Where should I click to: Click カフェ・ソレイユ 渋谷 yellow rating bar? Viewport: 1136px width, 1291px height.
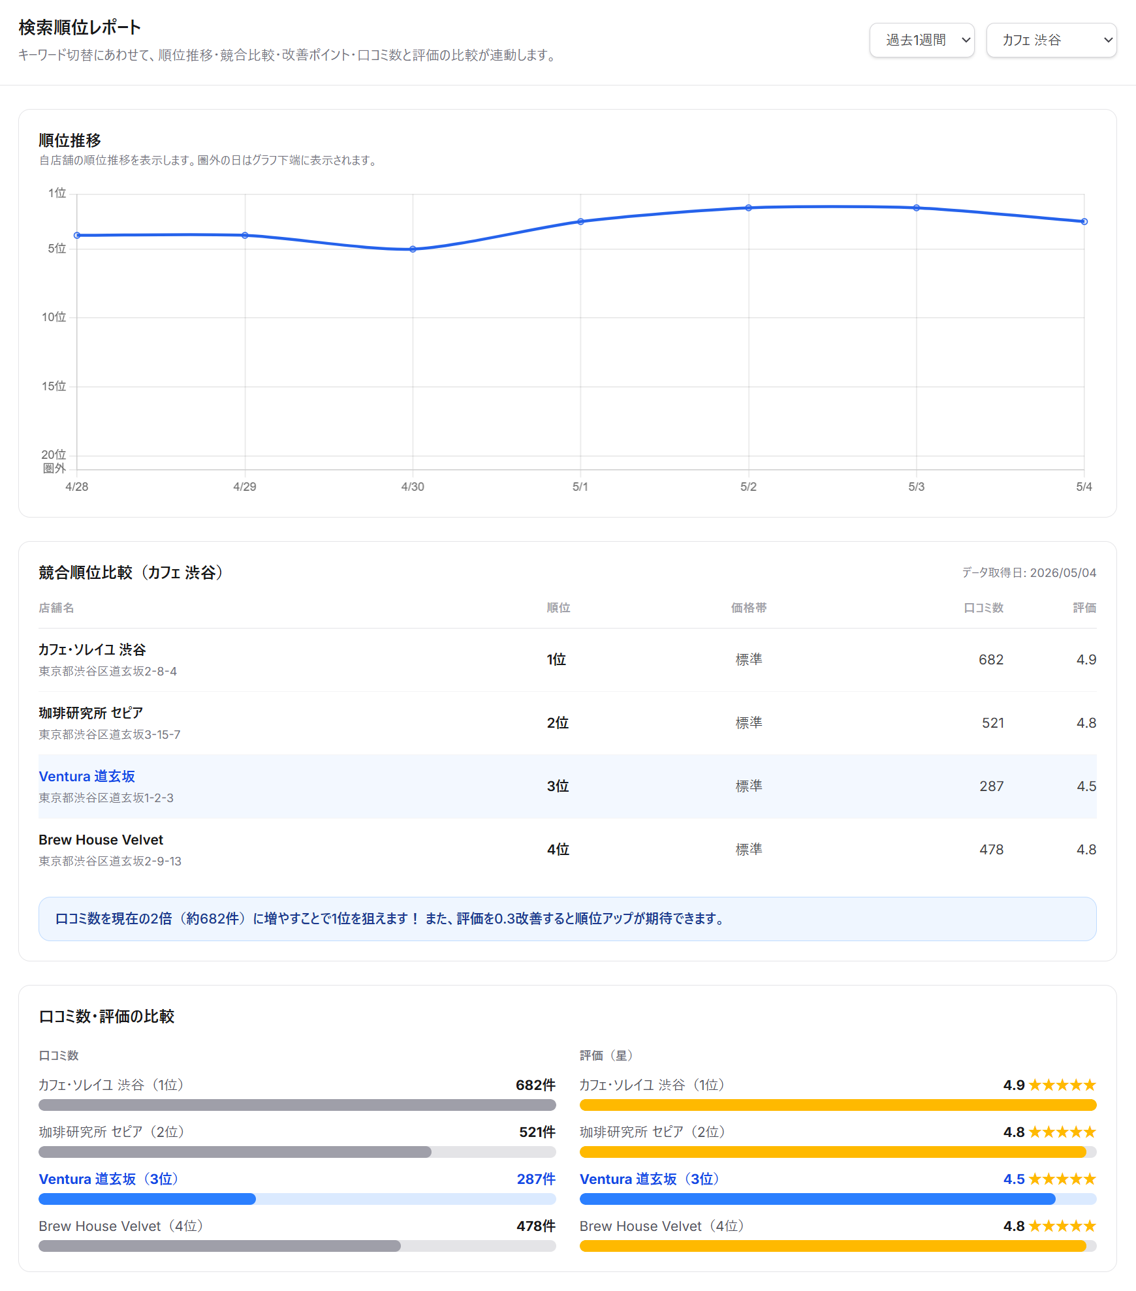click(838, 1105)
